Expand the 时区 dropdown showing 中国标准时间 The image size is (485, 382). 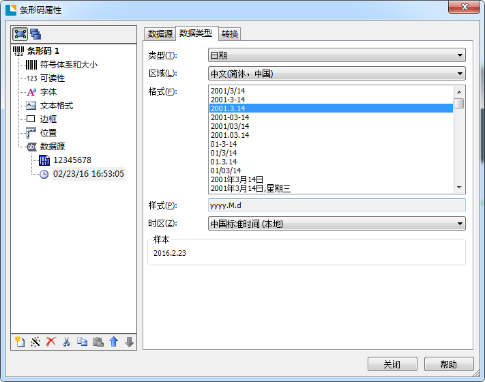click(336, 223)
